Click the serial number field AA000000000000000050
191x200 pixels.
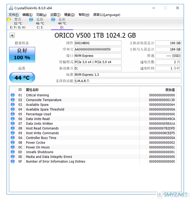pyautogui.click(x=98, y=49)
